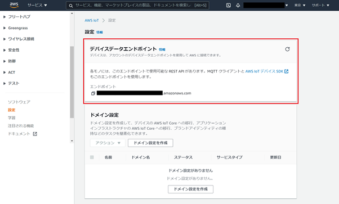
Task: Open the サービス dropdown menu
Action: pos(37,5)
